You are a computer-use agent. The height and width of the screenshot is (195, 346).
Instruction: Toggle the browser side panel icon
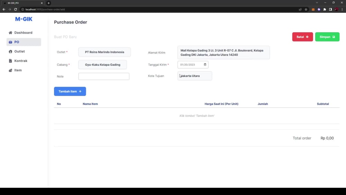[330, 9]
